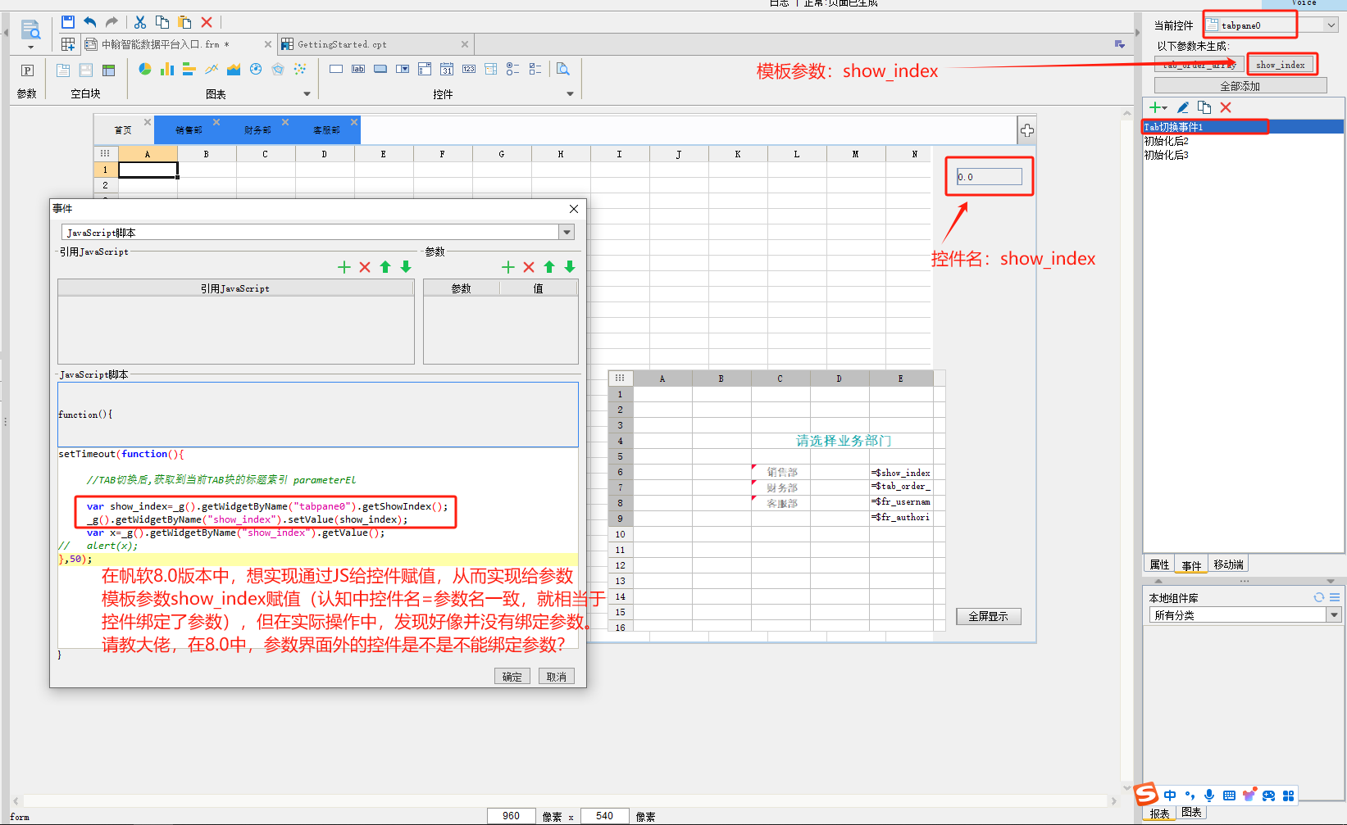Edit selected event with pencil icon
1347x825 pixels.
(x=1182, y=107)
